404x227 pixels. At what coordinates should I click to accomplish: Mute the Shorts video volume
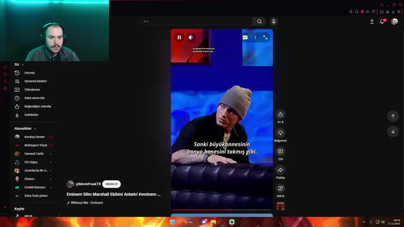coord(191,37)
